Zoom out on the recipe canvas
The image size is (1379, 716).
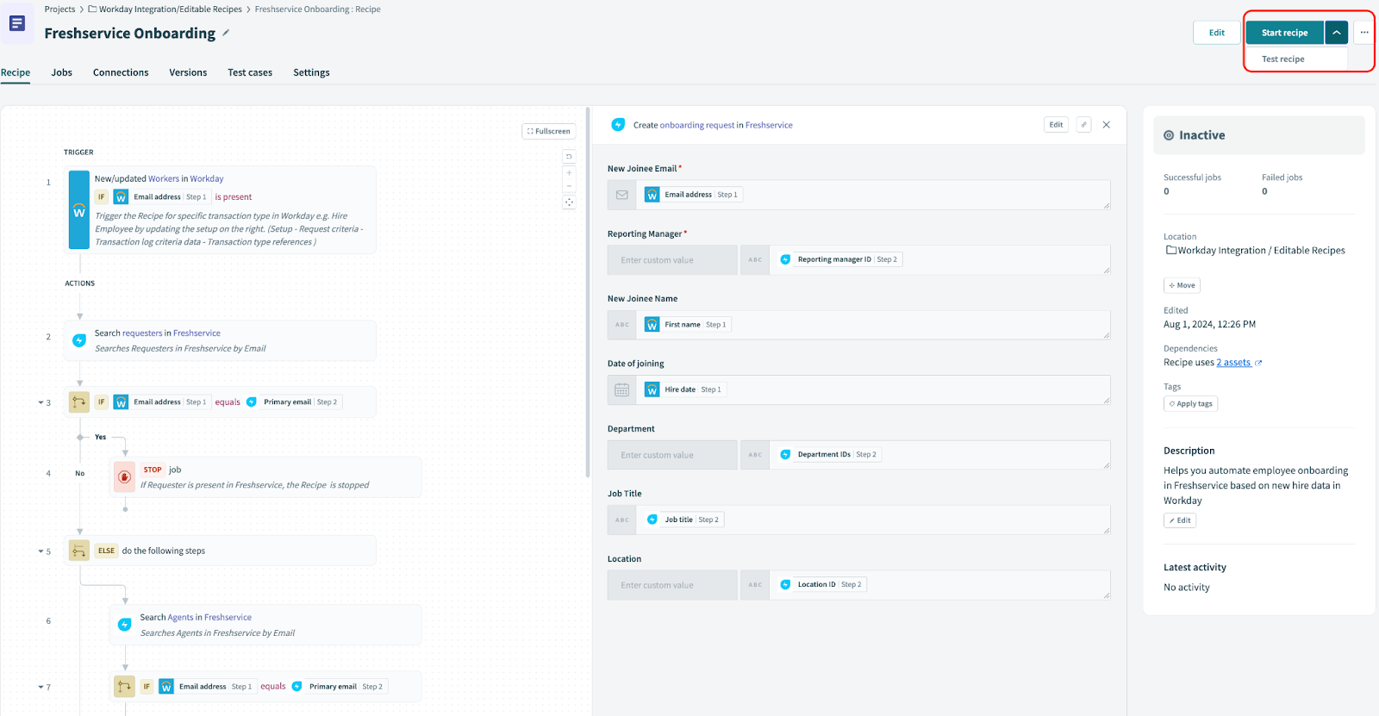[x=569, y=186]
